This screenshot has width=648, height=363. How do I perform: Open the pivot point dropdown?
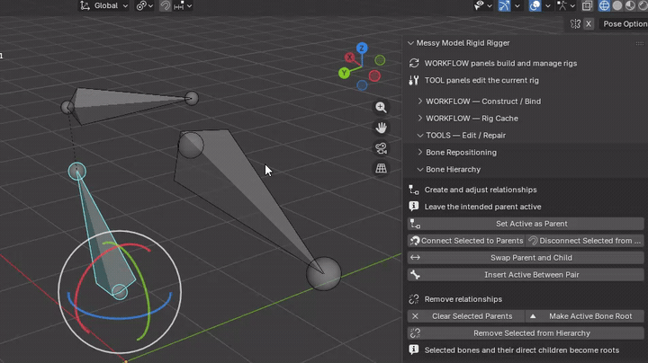(x=145, y=5)
